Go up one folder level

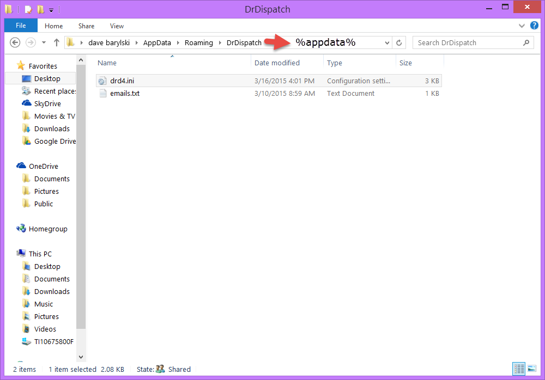pyautogui.click(x=56, y=42)
